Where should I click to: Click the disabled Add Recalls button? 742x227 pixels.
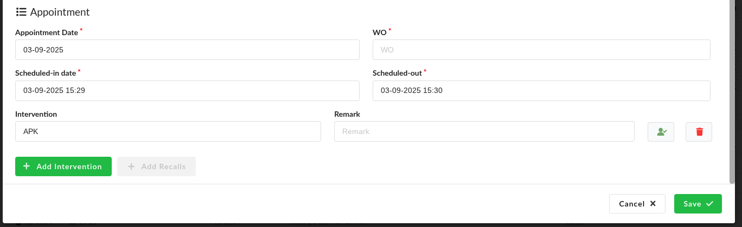click(x=156, y=166)
